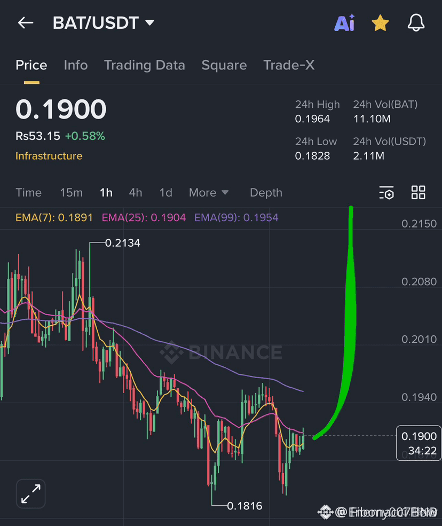Tap the back arrow
Screen dimensions: 442x526
point(25,22)
